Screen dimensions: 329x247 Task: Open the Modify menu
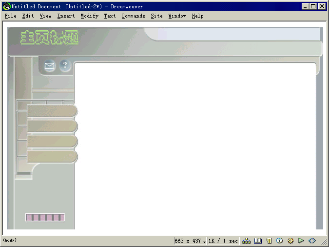89,16
